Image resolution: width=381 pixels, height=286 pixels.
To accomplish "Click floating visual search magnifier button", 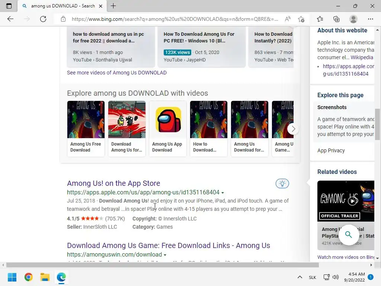I will click(x=348, y=235).
